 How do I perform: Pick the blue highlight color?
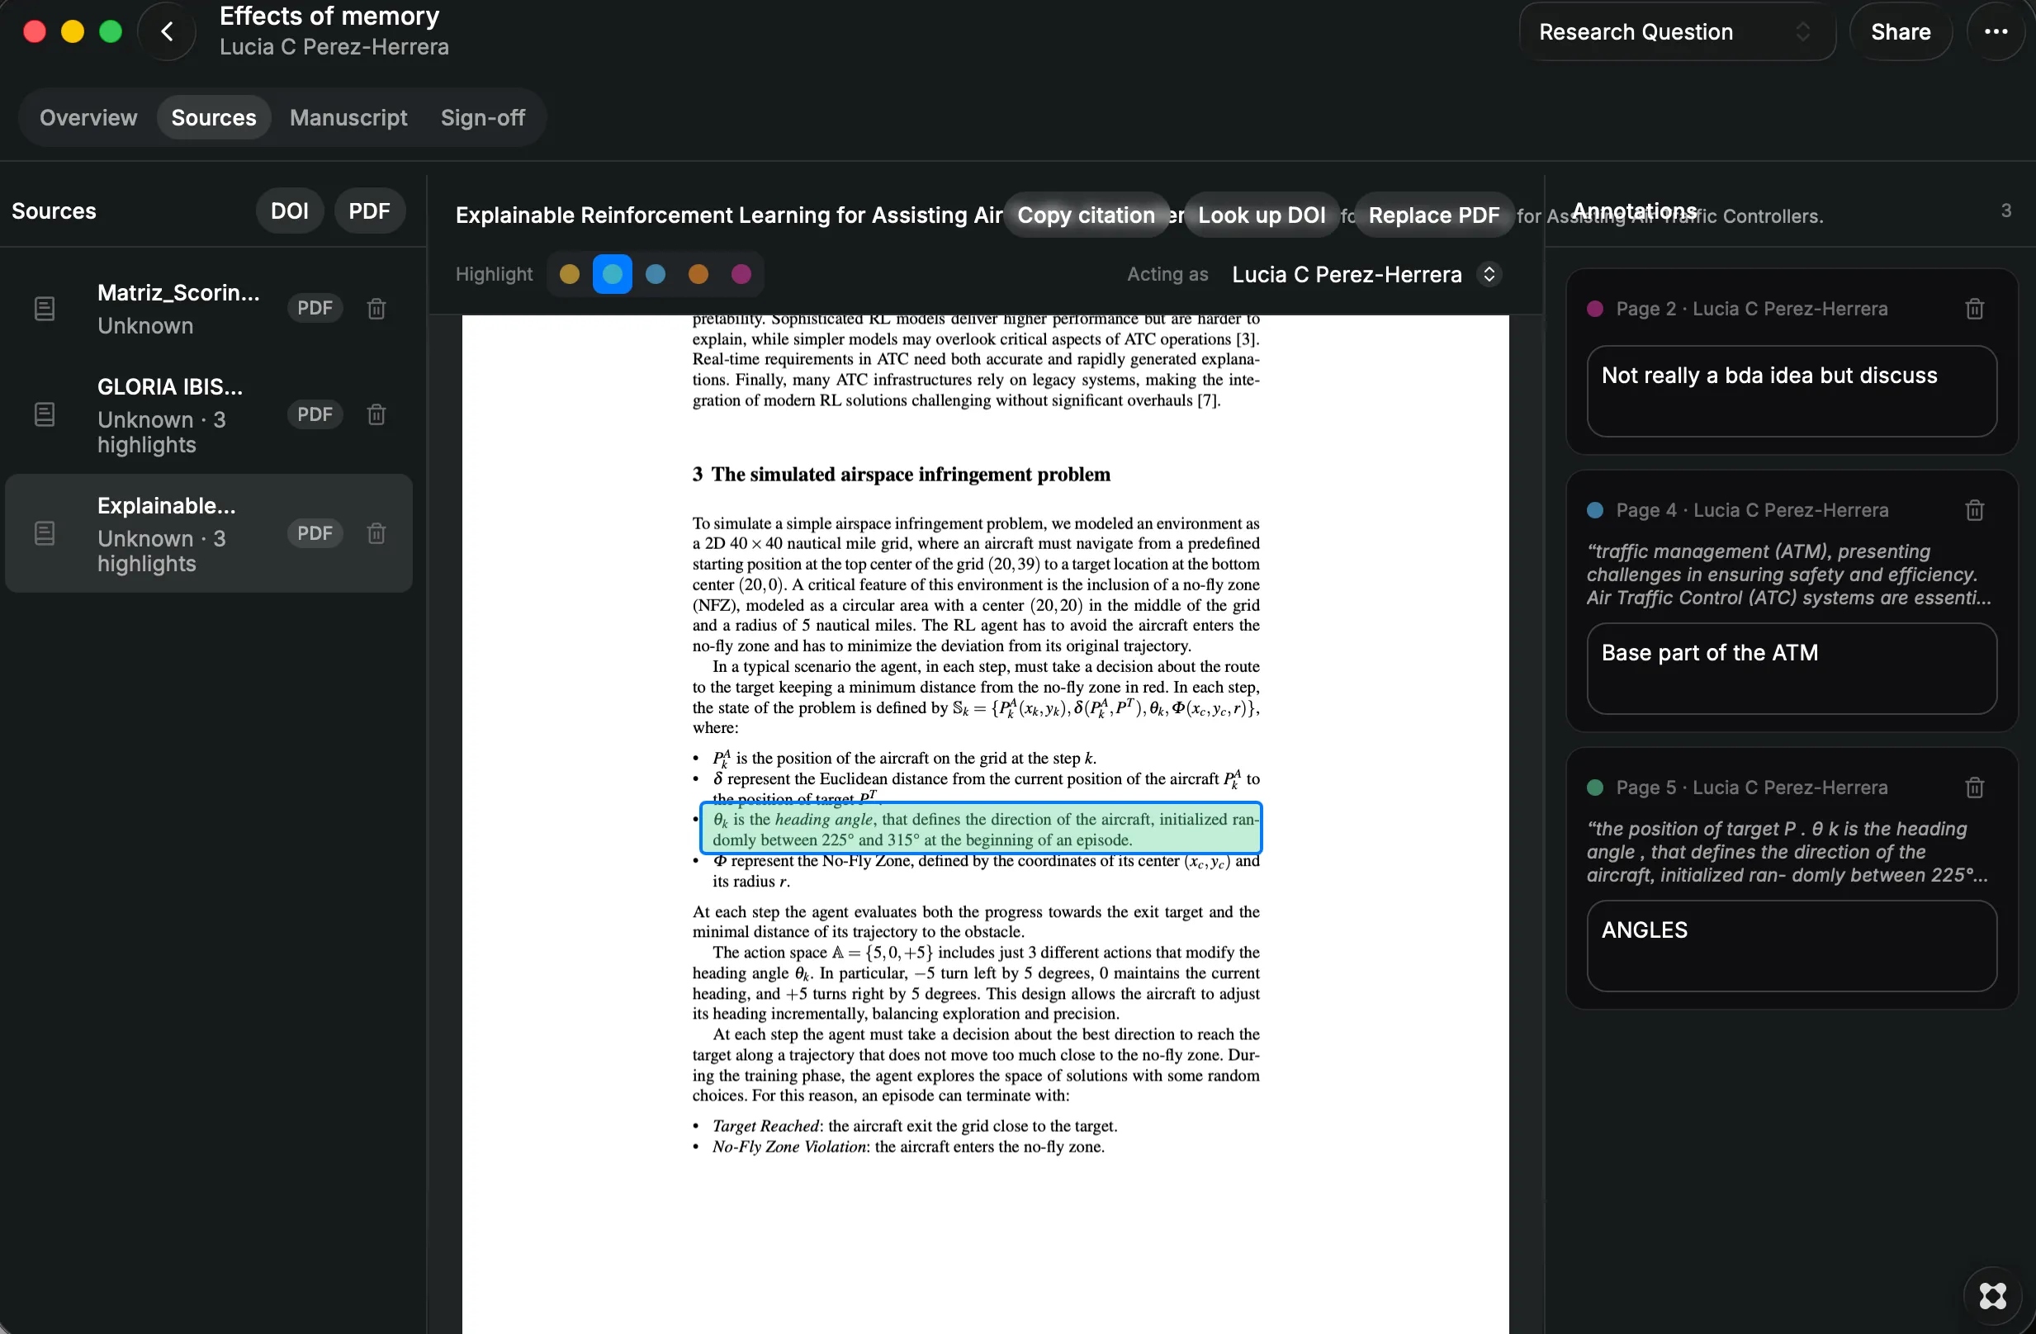click(656, 275)
